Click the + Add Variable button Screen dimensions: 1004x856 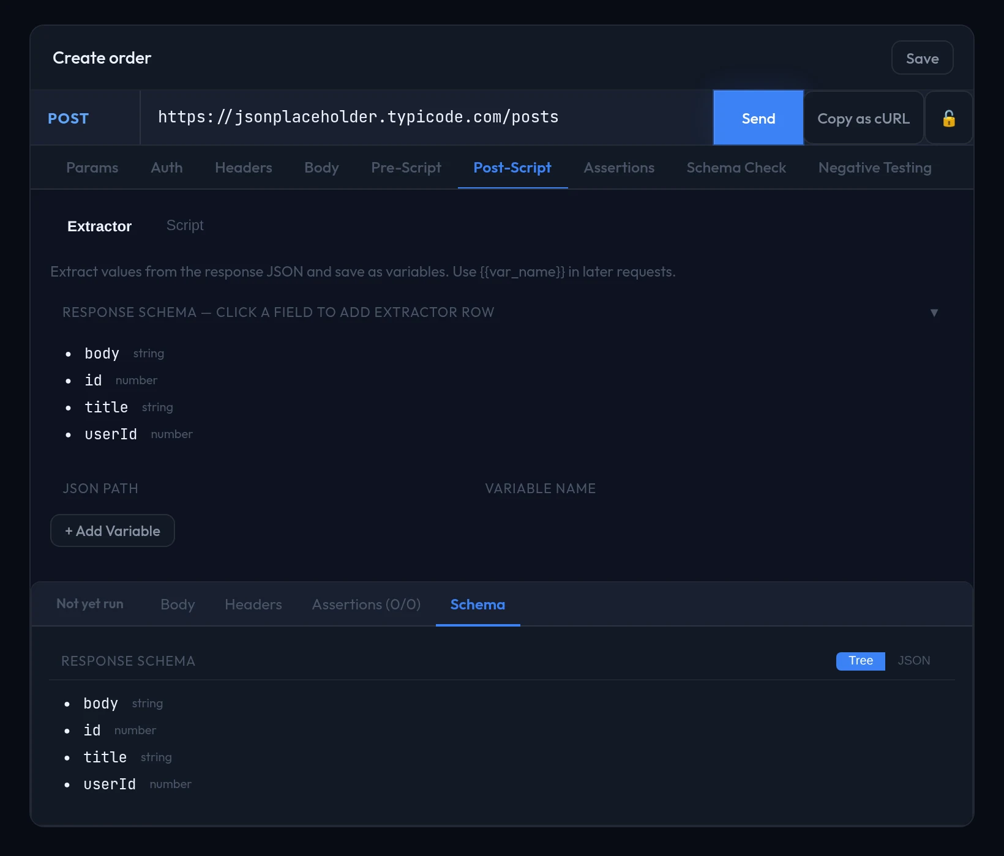(x=113, y=530)
